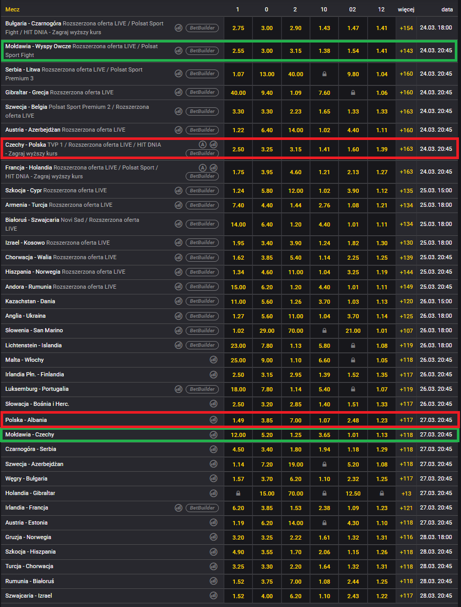Open the Polska - Albania match
461x607 pixels.
pos(26,420)
